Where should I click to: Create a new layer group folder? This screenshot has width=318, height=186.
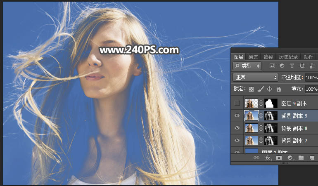point(301,158)
